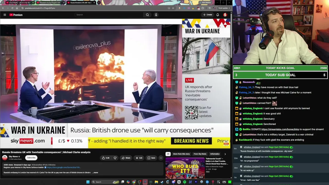The width and height of the screenshot is (329, 185).
Task: Select the All filter chip
Action: [168, 154]
